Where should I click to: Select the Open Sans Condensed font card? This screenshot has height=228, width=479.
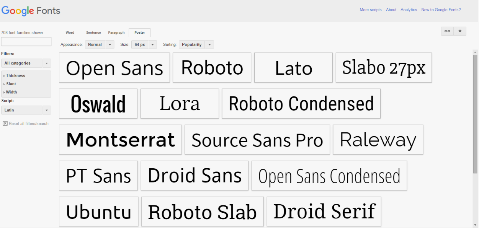tap(329, 176)
